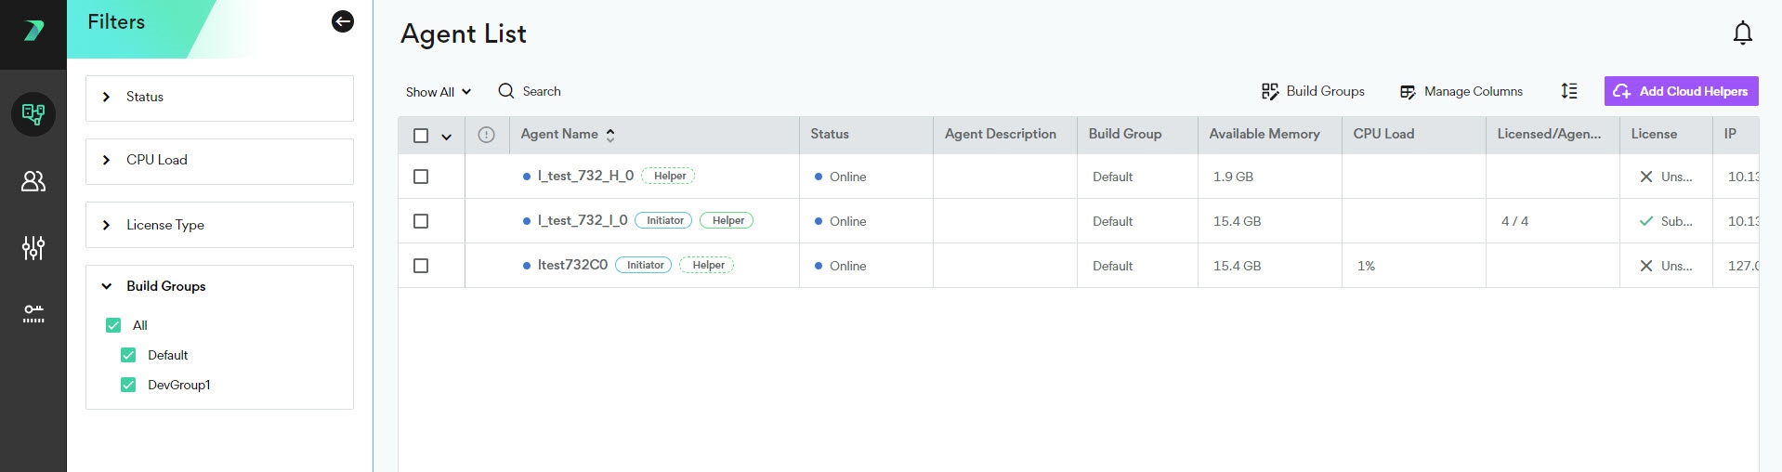Click Add Cloud Helpers button
Viewport: 1782px width, 472px height.
tap(1680, 91)
